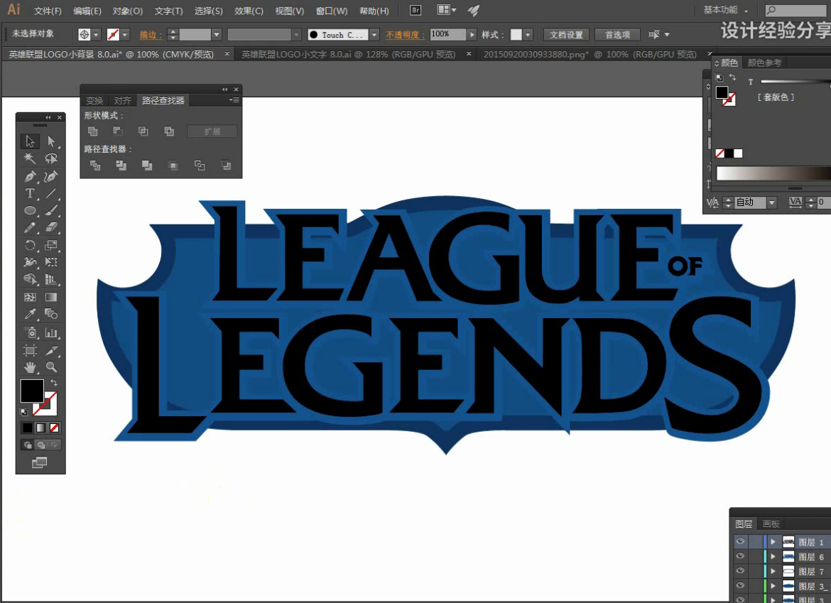Open the Change Screen Mode button
831x603 pixels.
click(39, 462)
